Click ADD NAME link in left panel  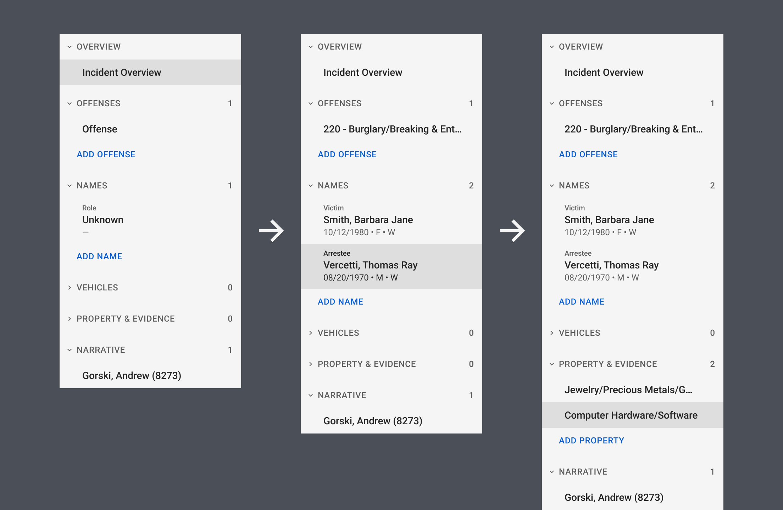tap(99, 256)
